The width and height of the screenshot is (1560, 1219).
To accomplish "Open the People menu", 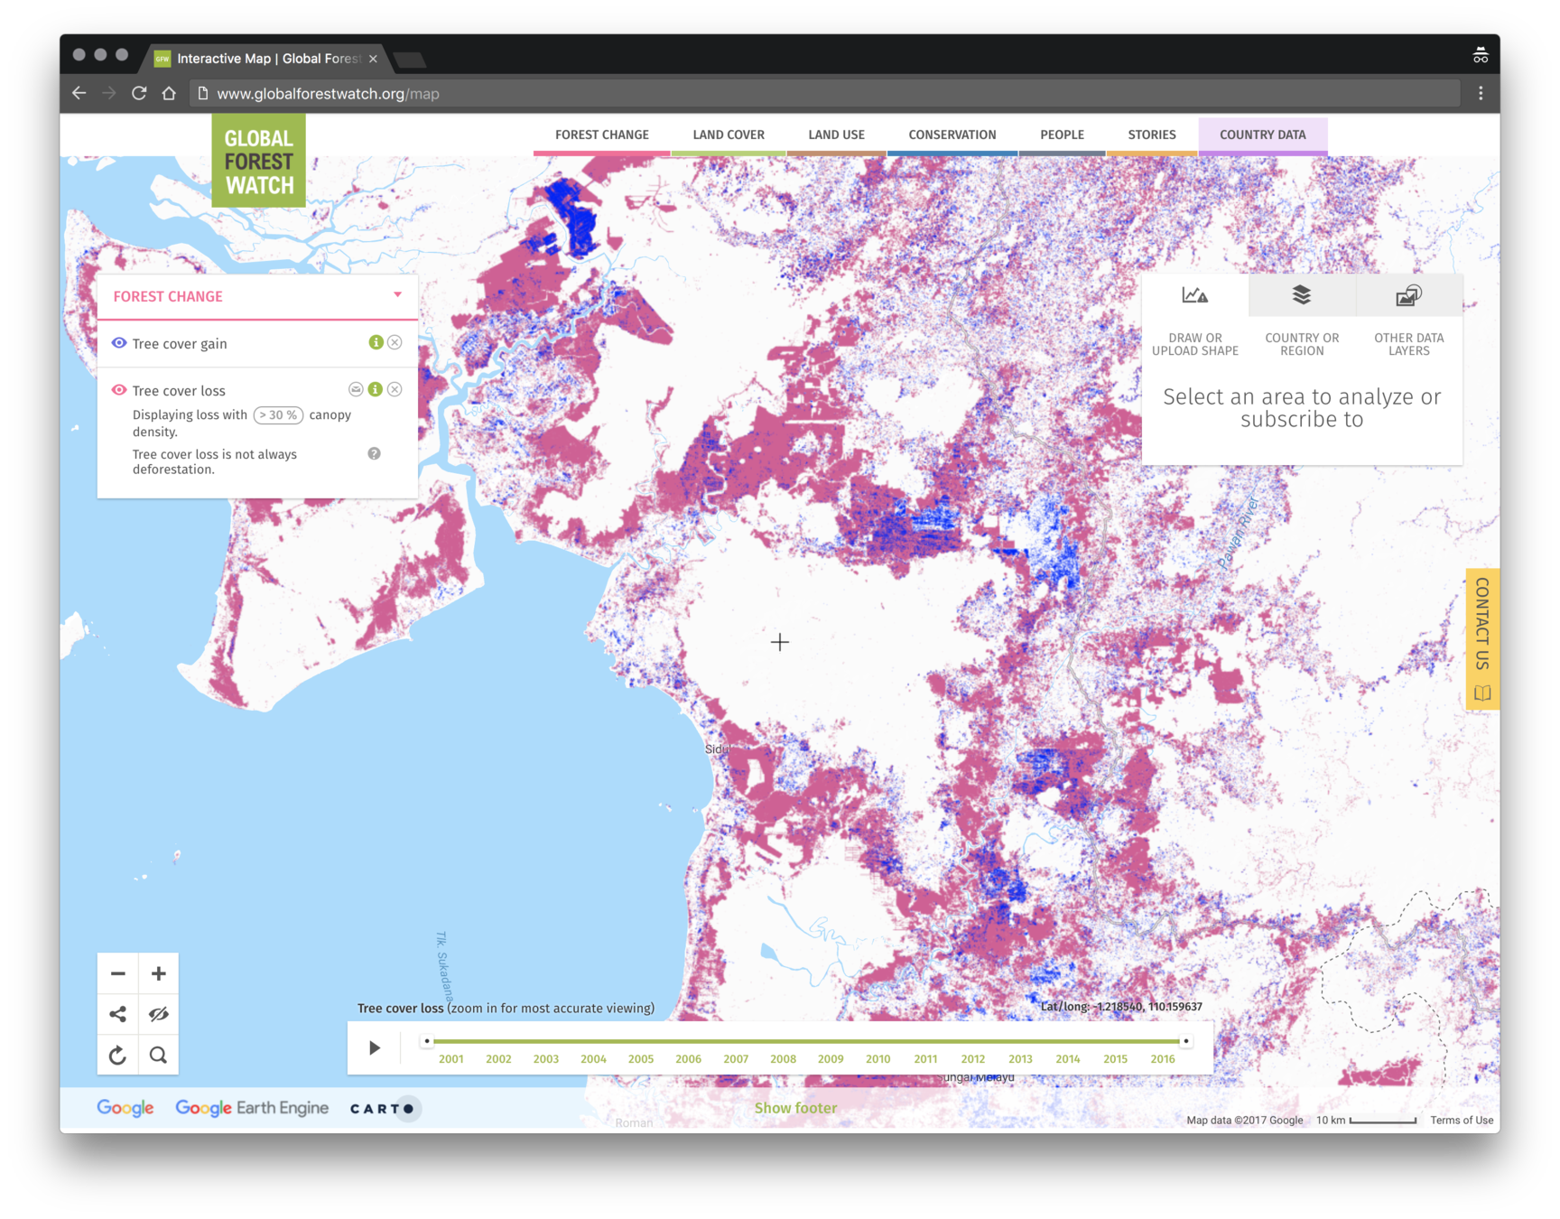I will [x=1062, y=135].
